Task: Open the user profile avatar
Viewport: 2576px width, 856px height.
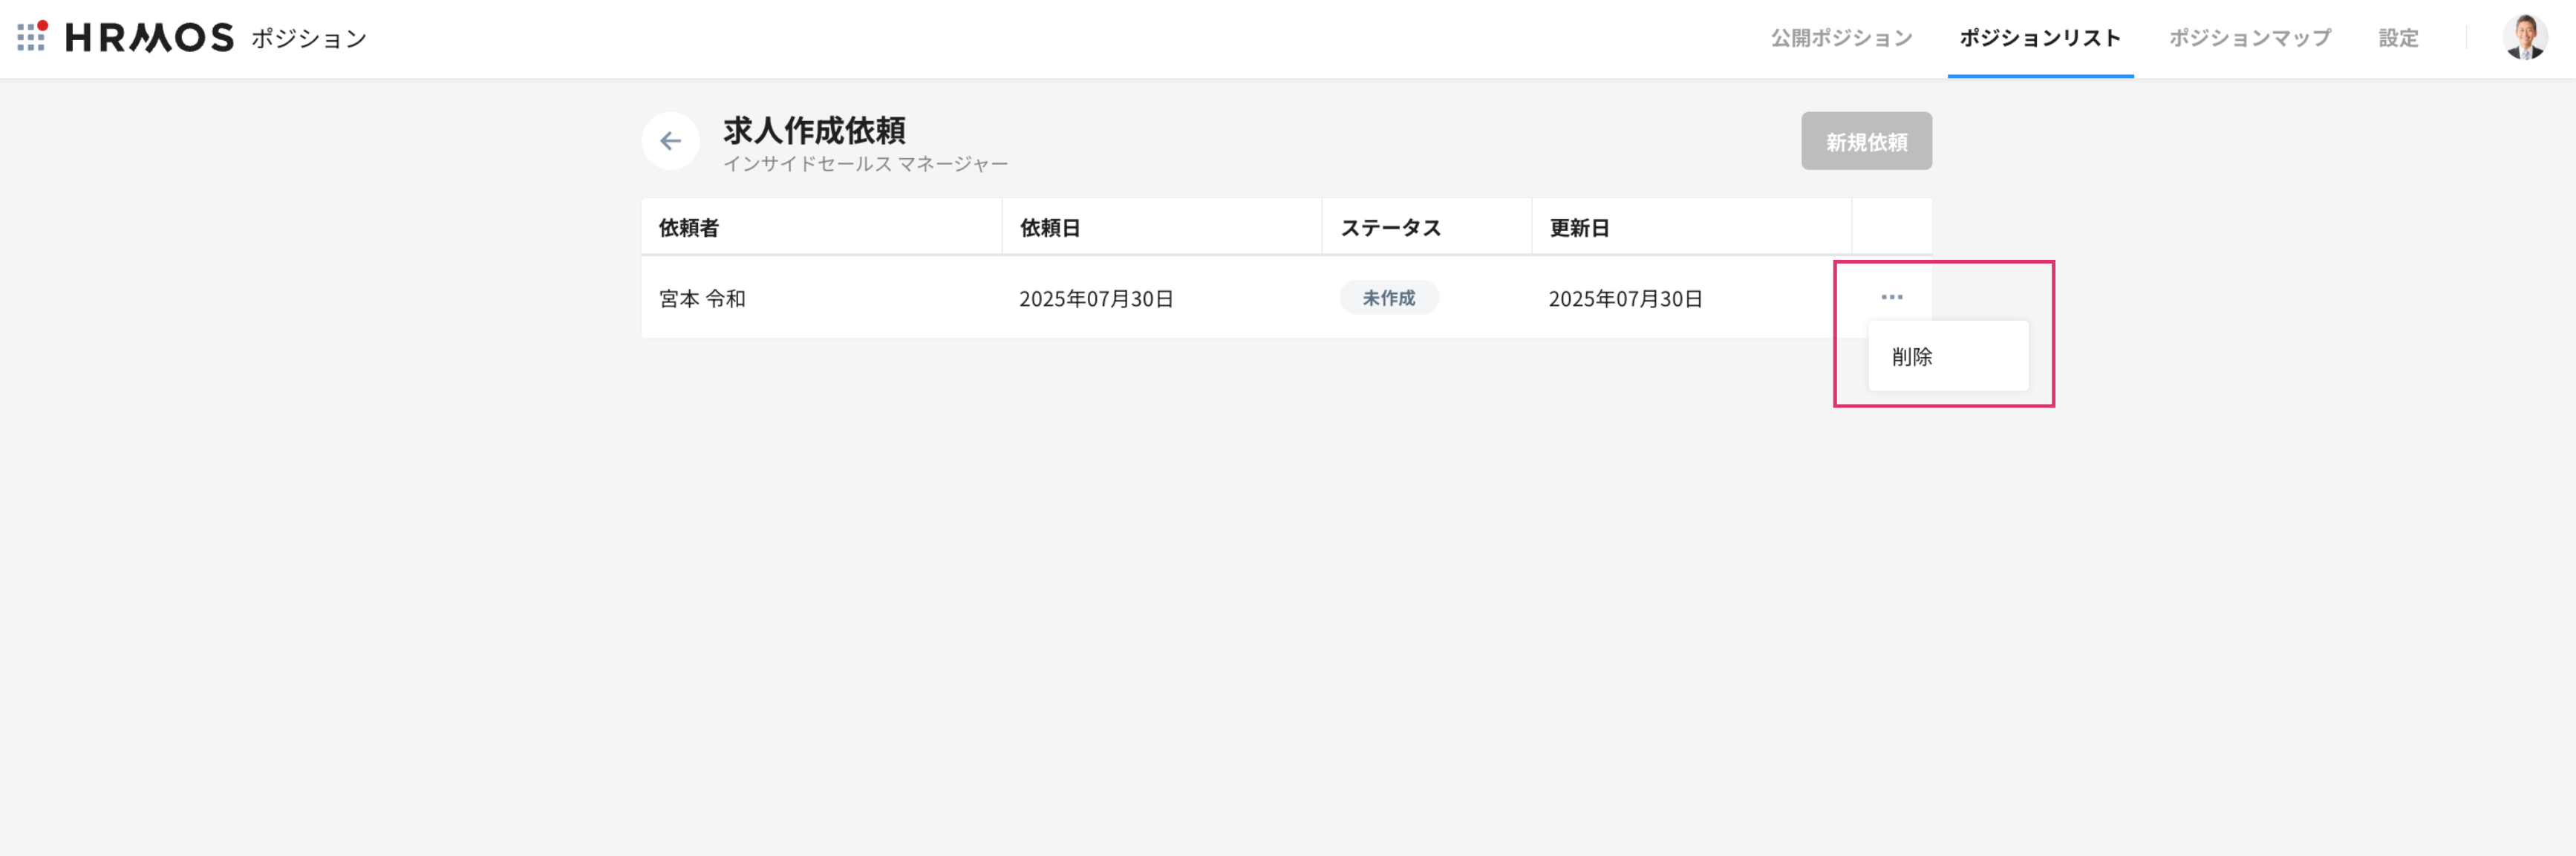Action: coord(2524,38)
